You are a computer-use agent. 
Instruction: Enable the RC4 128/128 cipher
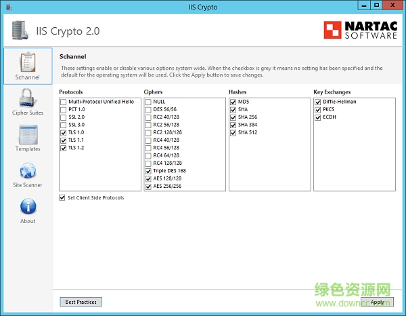click(149, 163)
